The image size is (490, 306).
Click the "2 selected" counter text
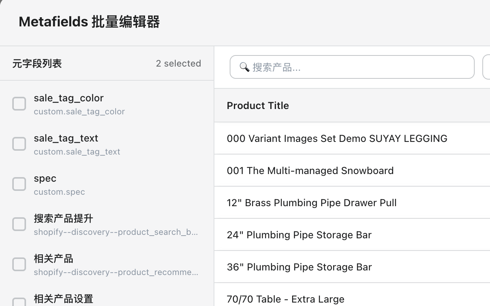[x=178, y=63]
